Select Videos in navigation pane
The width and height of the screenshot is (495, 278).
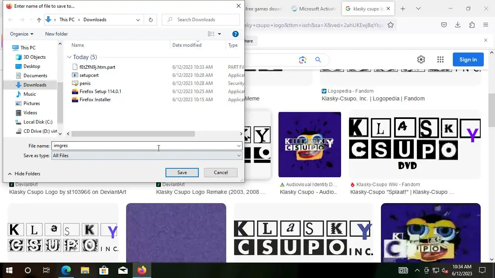(x=30, y=113)
